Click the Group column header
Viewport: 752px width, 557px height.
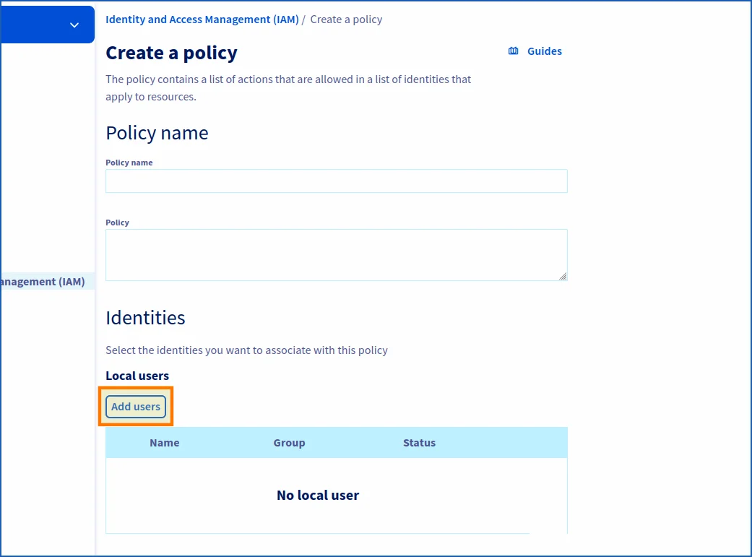pyautogui.click(x=289, y=442)
